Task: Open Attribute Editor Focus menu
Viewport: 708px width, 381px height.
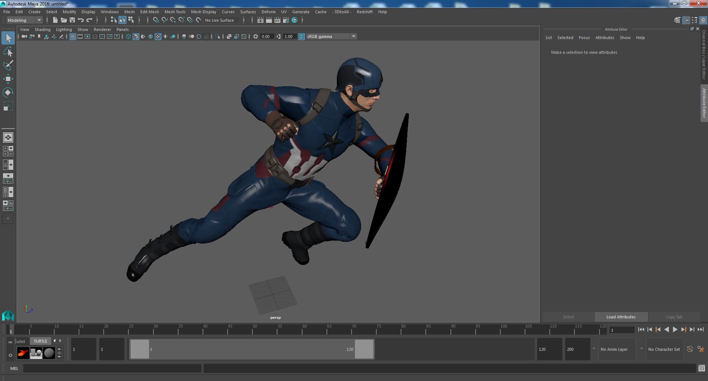Action: tap(584, 38)
